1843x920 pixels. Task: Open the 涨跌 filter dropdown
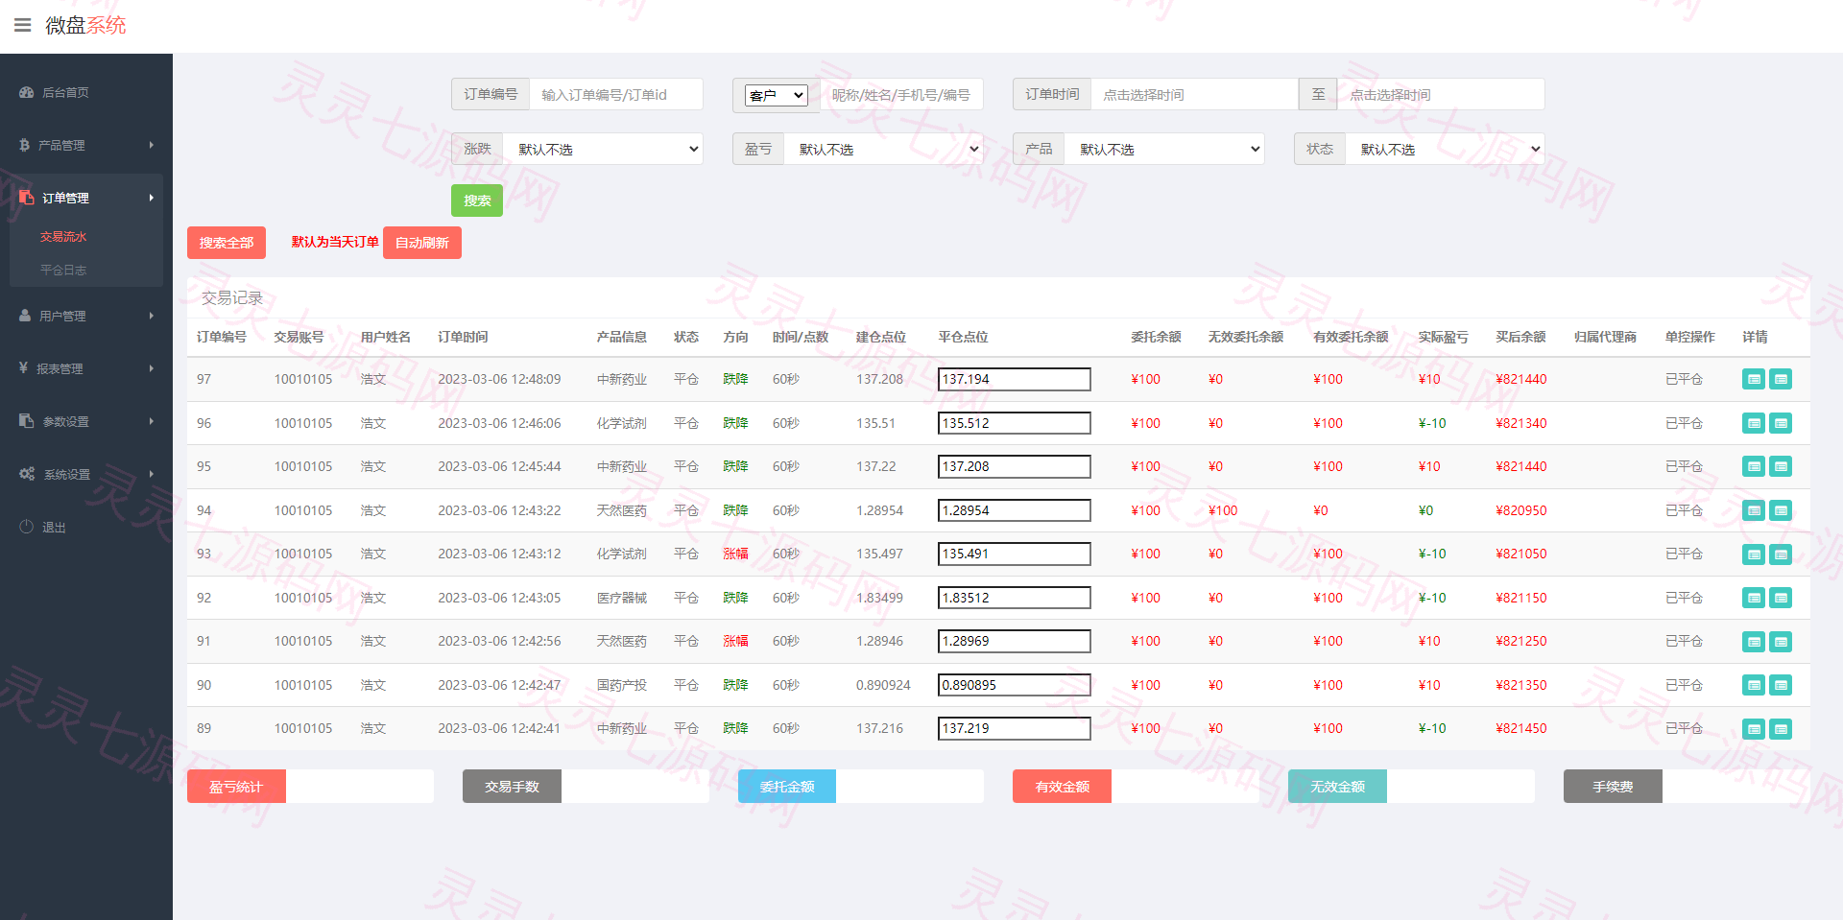603,149
